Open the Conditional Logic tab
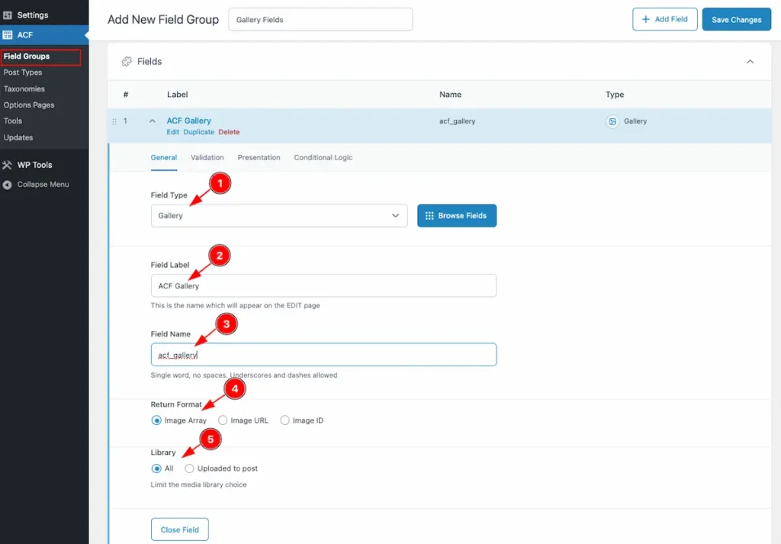 [323, 158]
